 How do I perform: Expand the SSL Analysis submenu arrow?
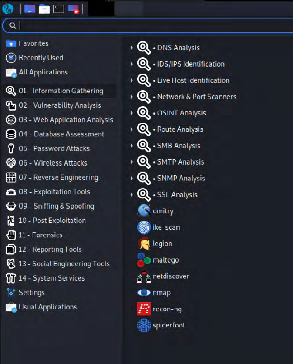[x=132, y=194]
